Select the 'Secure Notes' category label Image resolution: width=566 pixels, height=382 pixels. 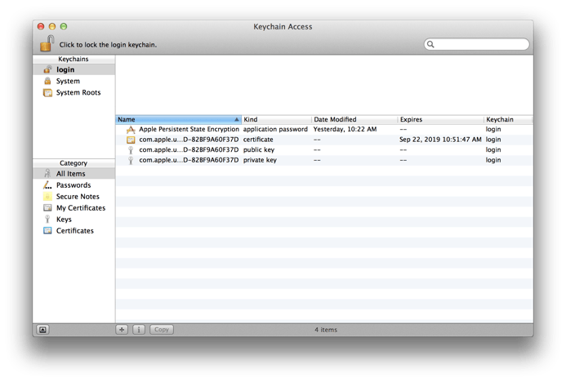click(78, 197)
